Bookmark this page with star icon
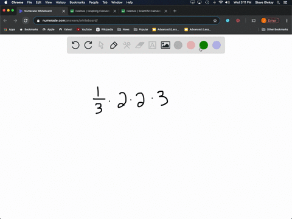292x219 pixels. coord(215,21)
